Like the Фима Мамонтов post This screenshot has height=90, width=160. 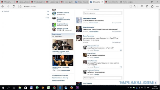click(117, 42)
